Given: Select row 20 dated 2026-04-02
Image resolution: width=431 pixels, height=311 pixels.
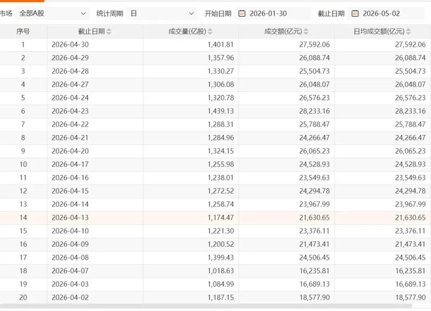Looking at the screenshot, I should click(x=216, y=297).
